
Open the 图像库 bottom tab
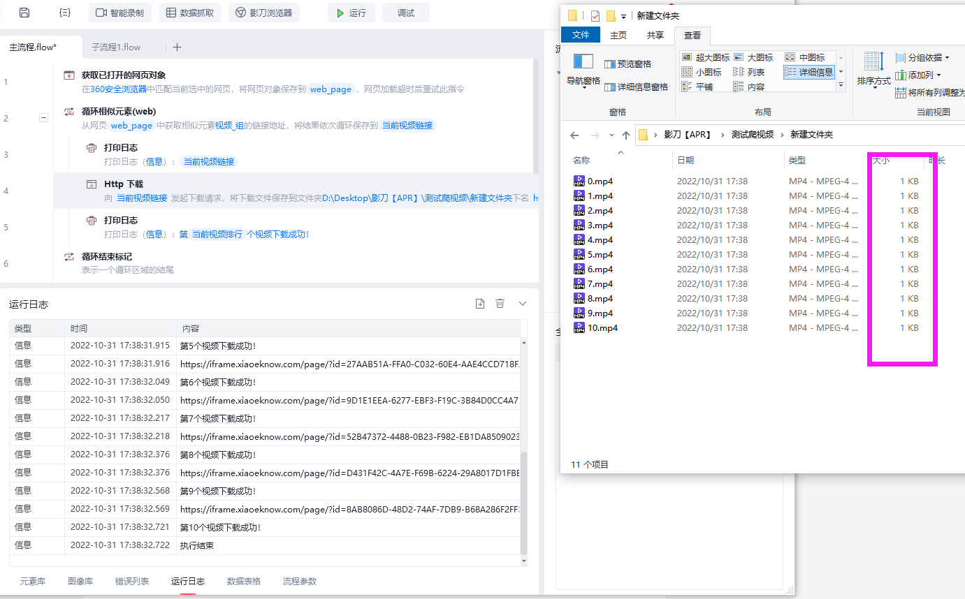[80, 581]
